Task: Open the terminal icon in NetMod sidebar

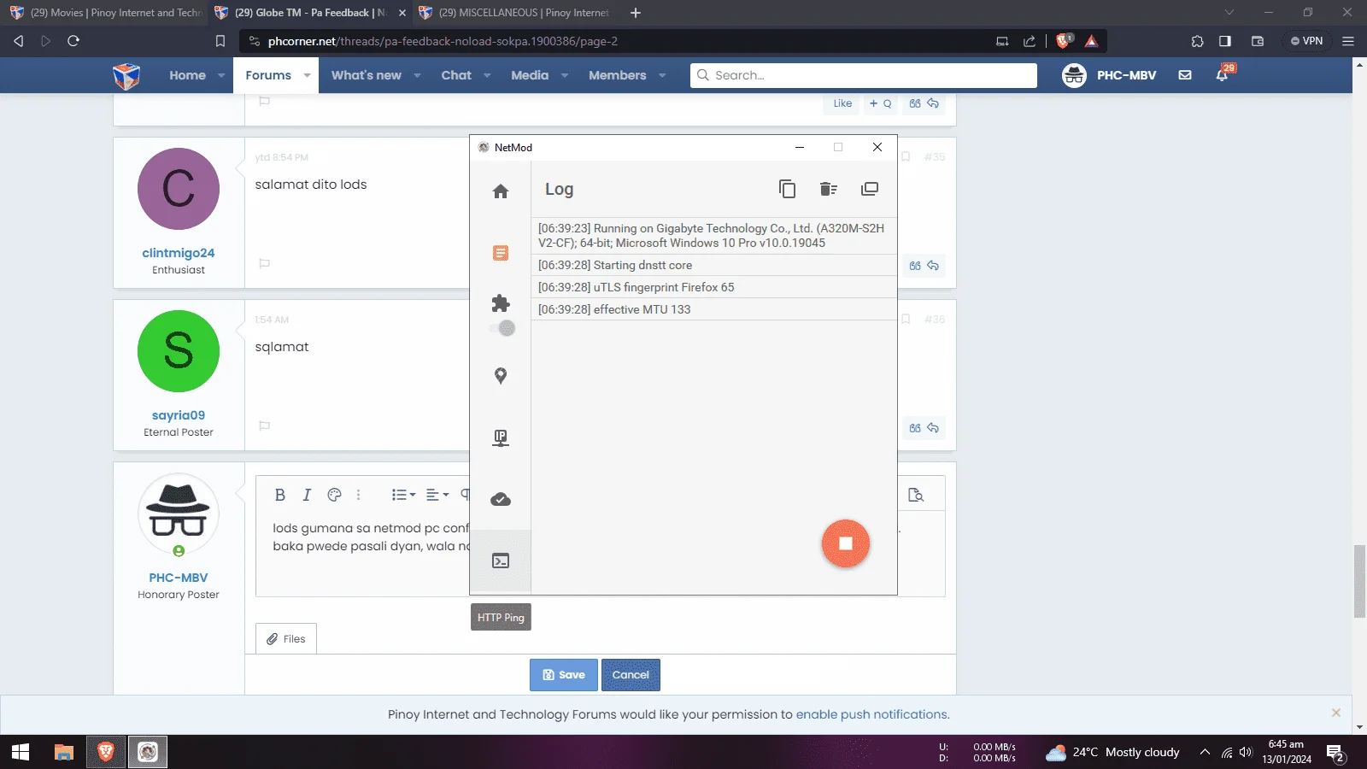Action: point(501,561)
